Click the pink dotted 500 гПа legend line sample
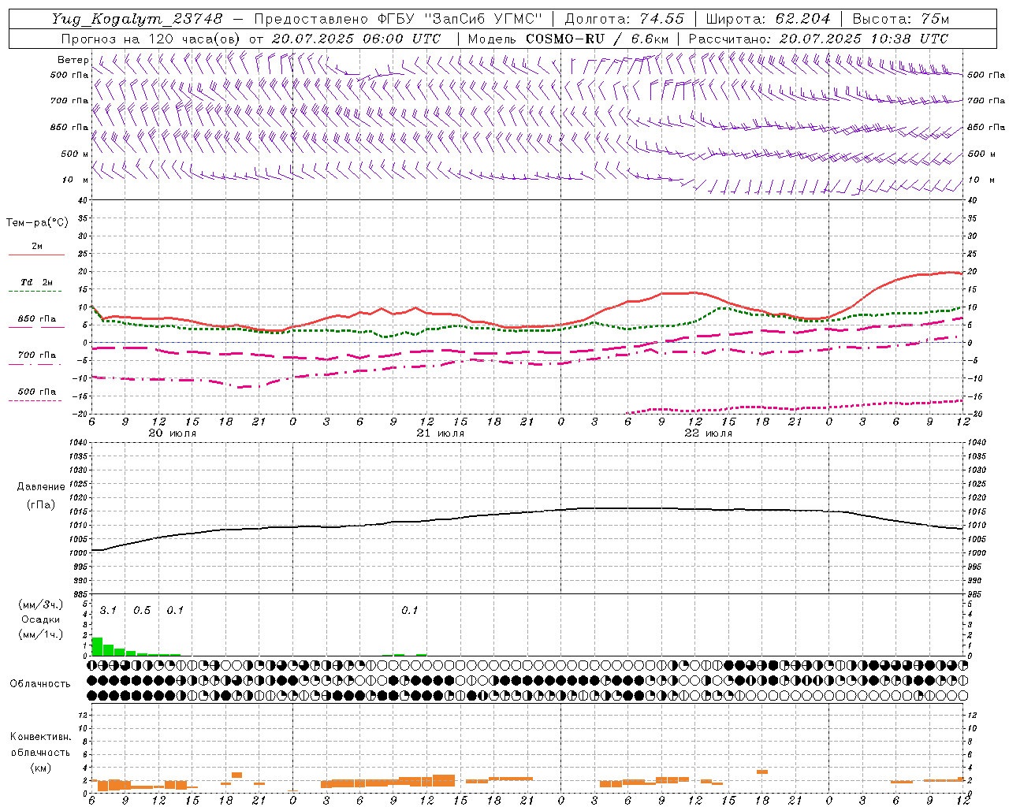Screen dimensions: 1009x807 [35, 400]
